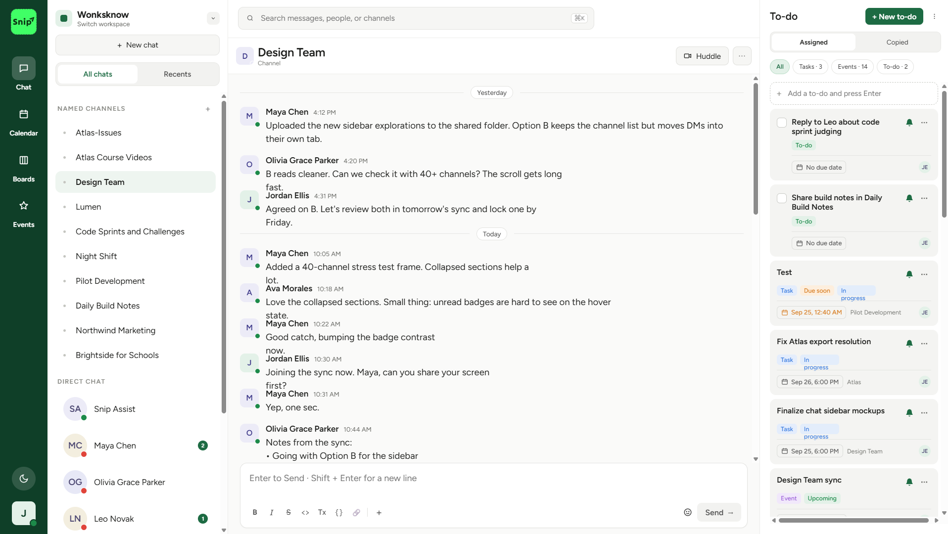Insert code block with curly braces icon

pyautogui.click(x=339, y=512)
